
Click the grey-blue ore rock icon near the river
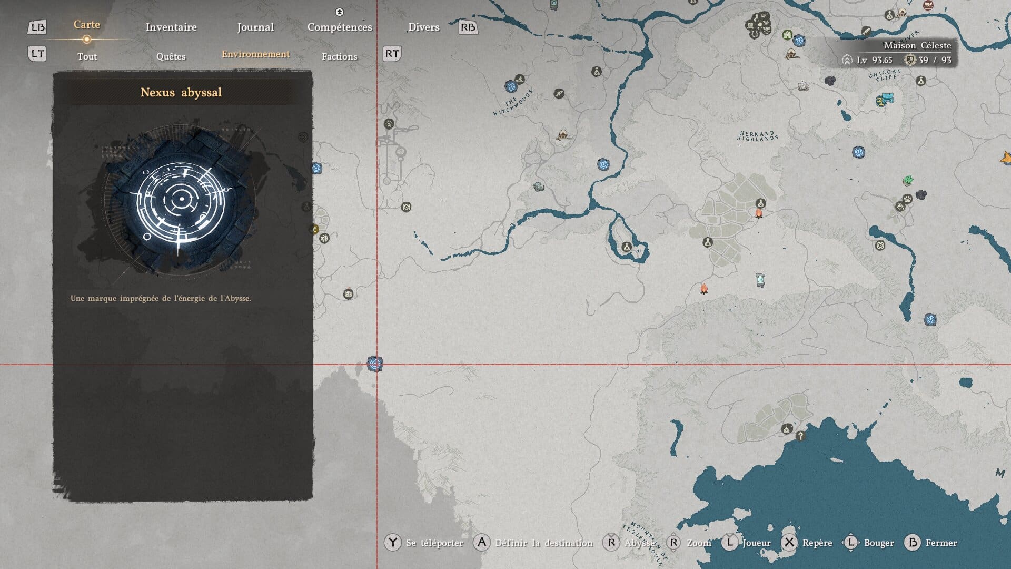pos(538,187)
